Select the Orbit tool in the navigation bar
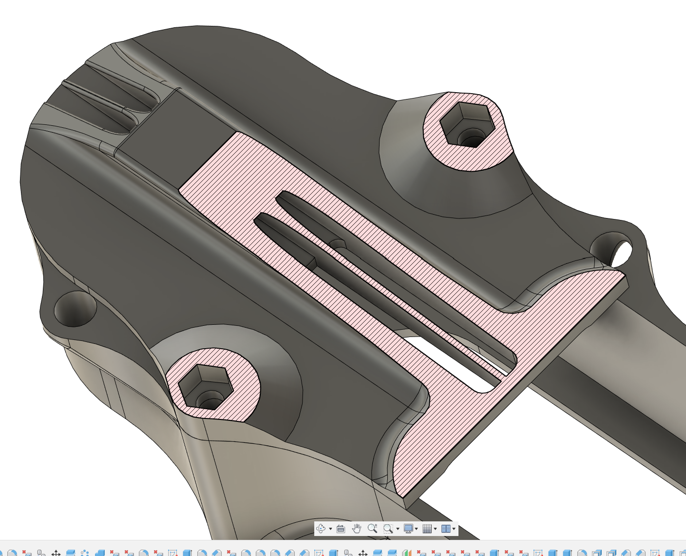 point(321,529)
